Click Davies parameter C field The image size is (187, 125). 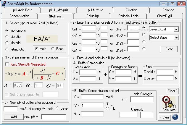[x=60, y=86]
